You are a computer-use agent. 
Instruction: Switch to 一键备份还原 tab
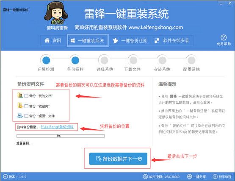click(130, 41)
